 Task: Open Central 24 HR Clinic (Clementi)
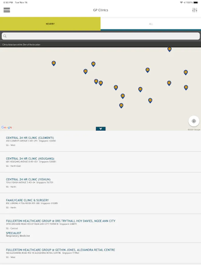[x=100, y=141]
